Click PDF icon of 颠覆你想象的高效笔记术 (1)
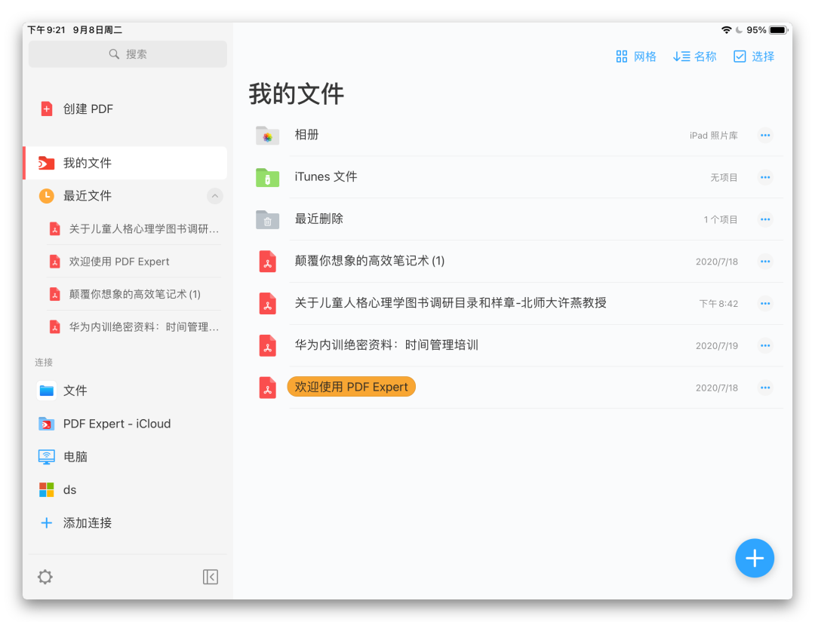 point(268,262)
